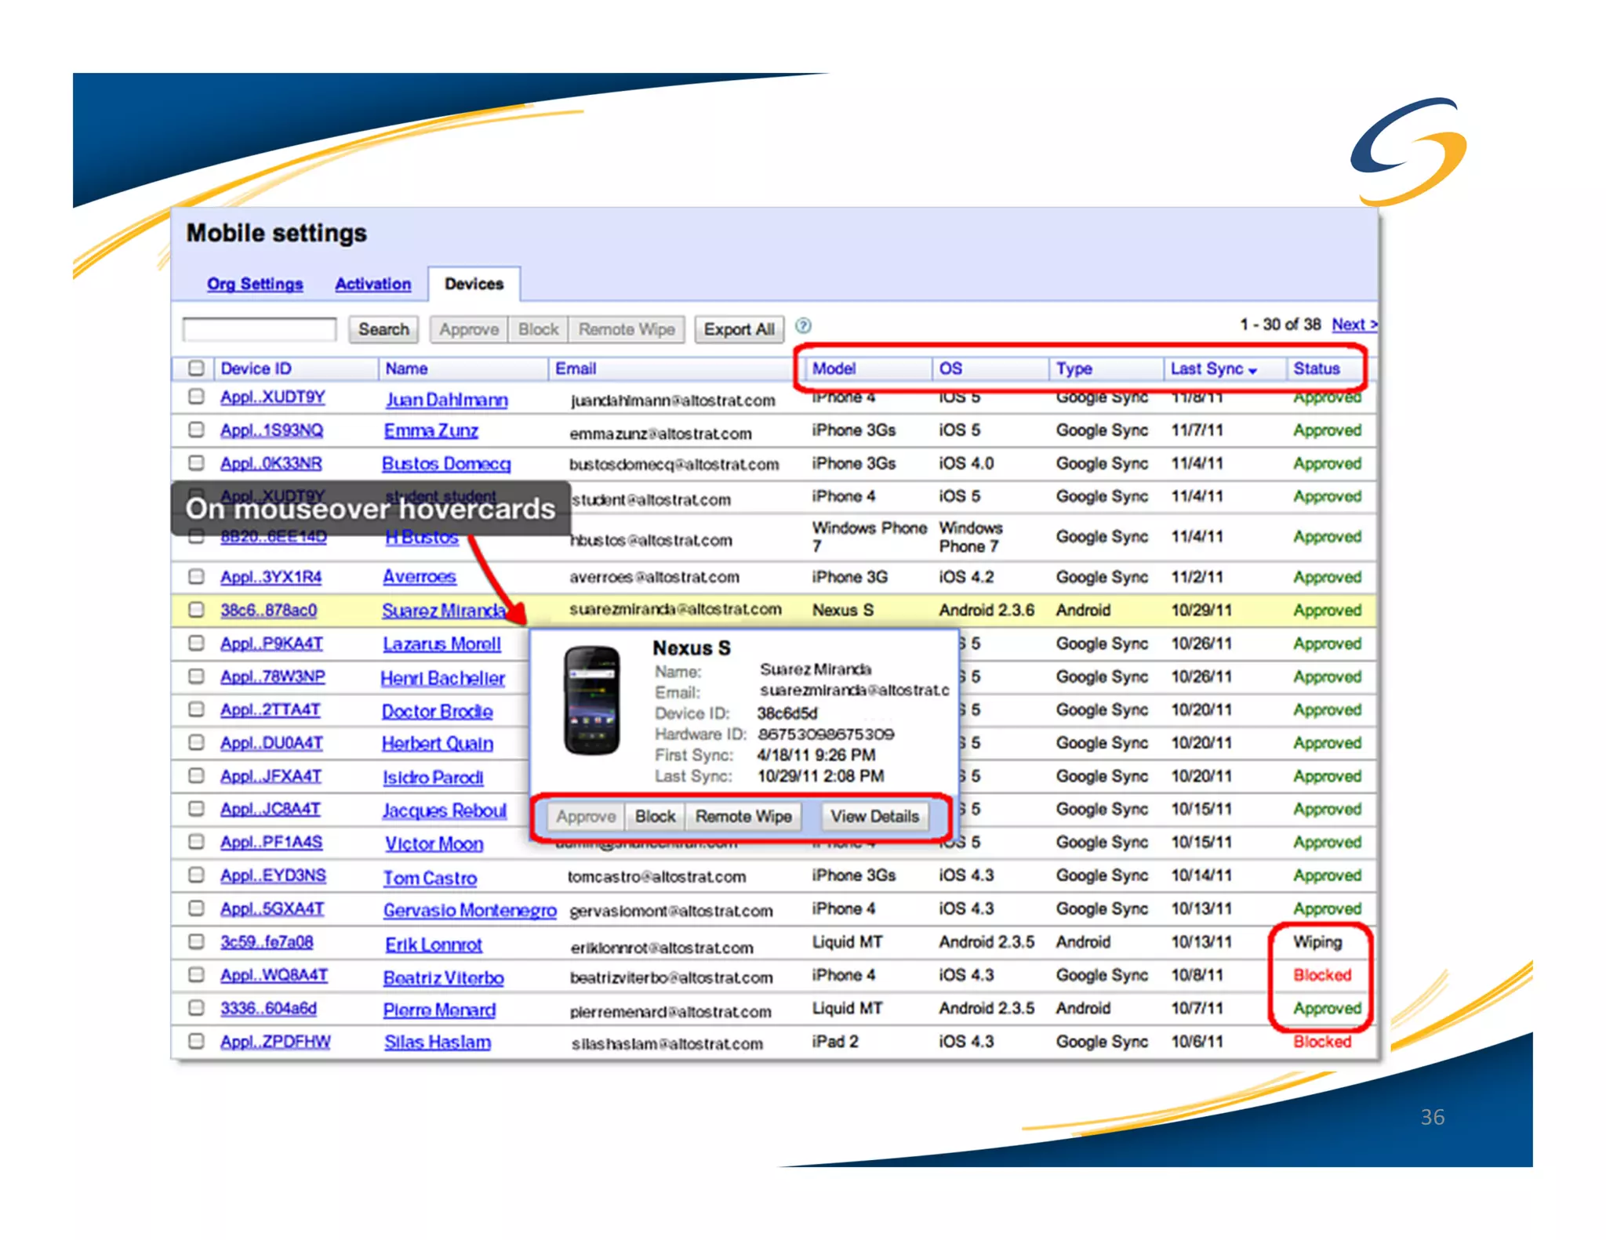Switch to the Activation tab
This screenshot has height=1240, width=1606.
pos(372,284)
